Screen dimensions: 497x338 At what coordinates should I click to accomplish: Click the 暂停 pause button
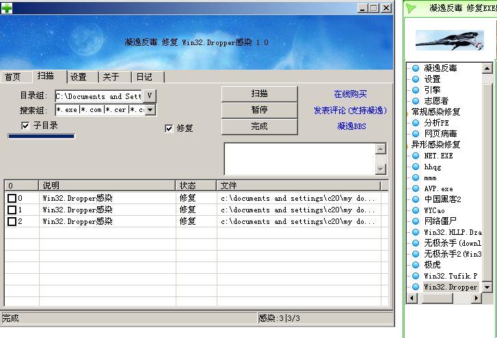tap(259, 110)
